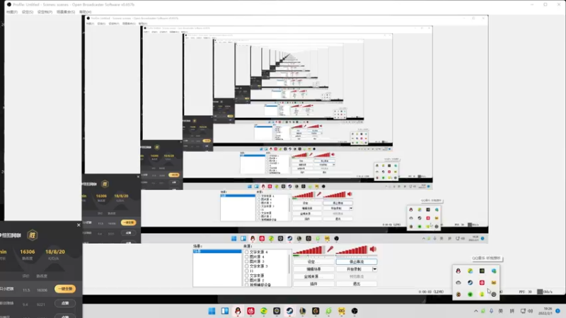Toggle the source named 11 checkbox
This screenshot has height=318, width=566.
click(247, 271)
